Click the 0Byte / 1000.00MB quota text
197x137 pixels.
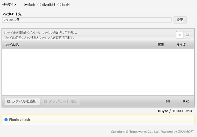(x=175, y=111)
